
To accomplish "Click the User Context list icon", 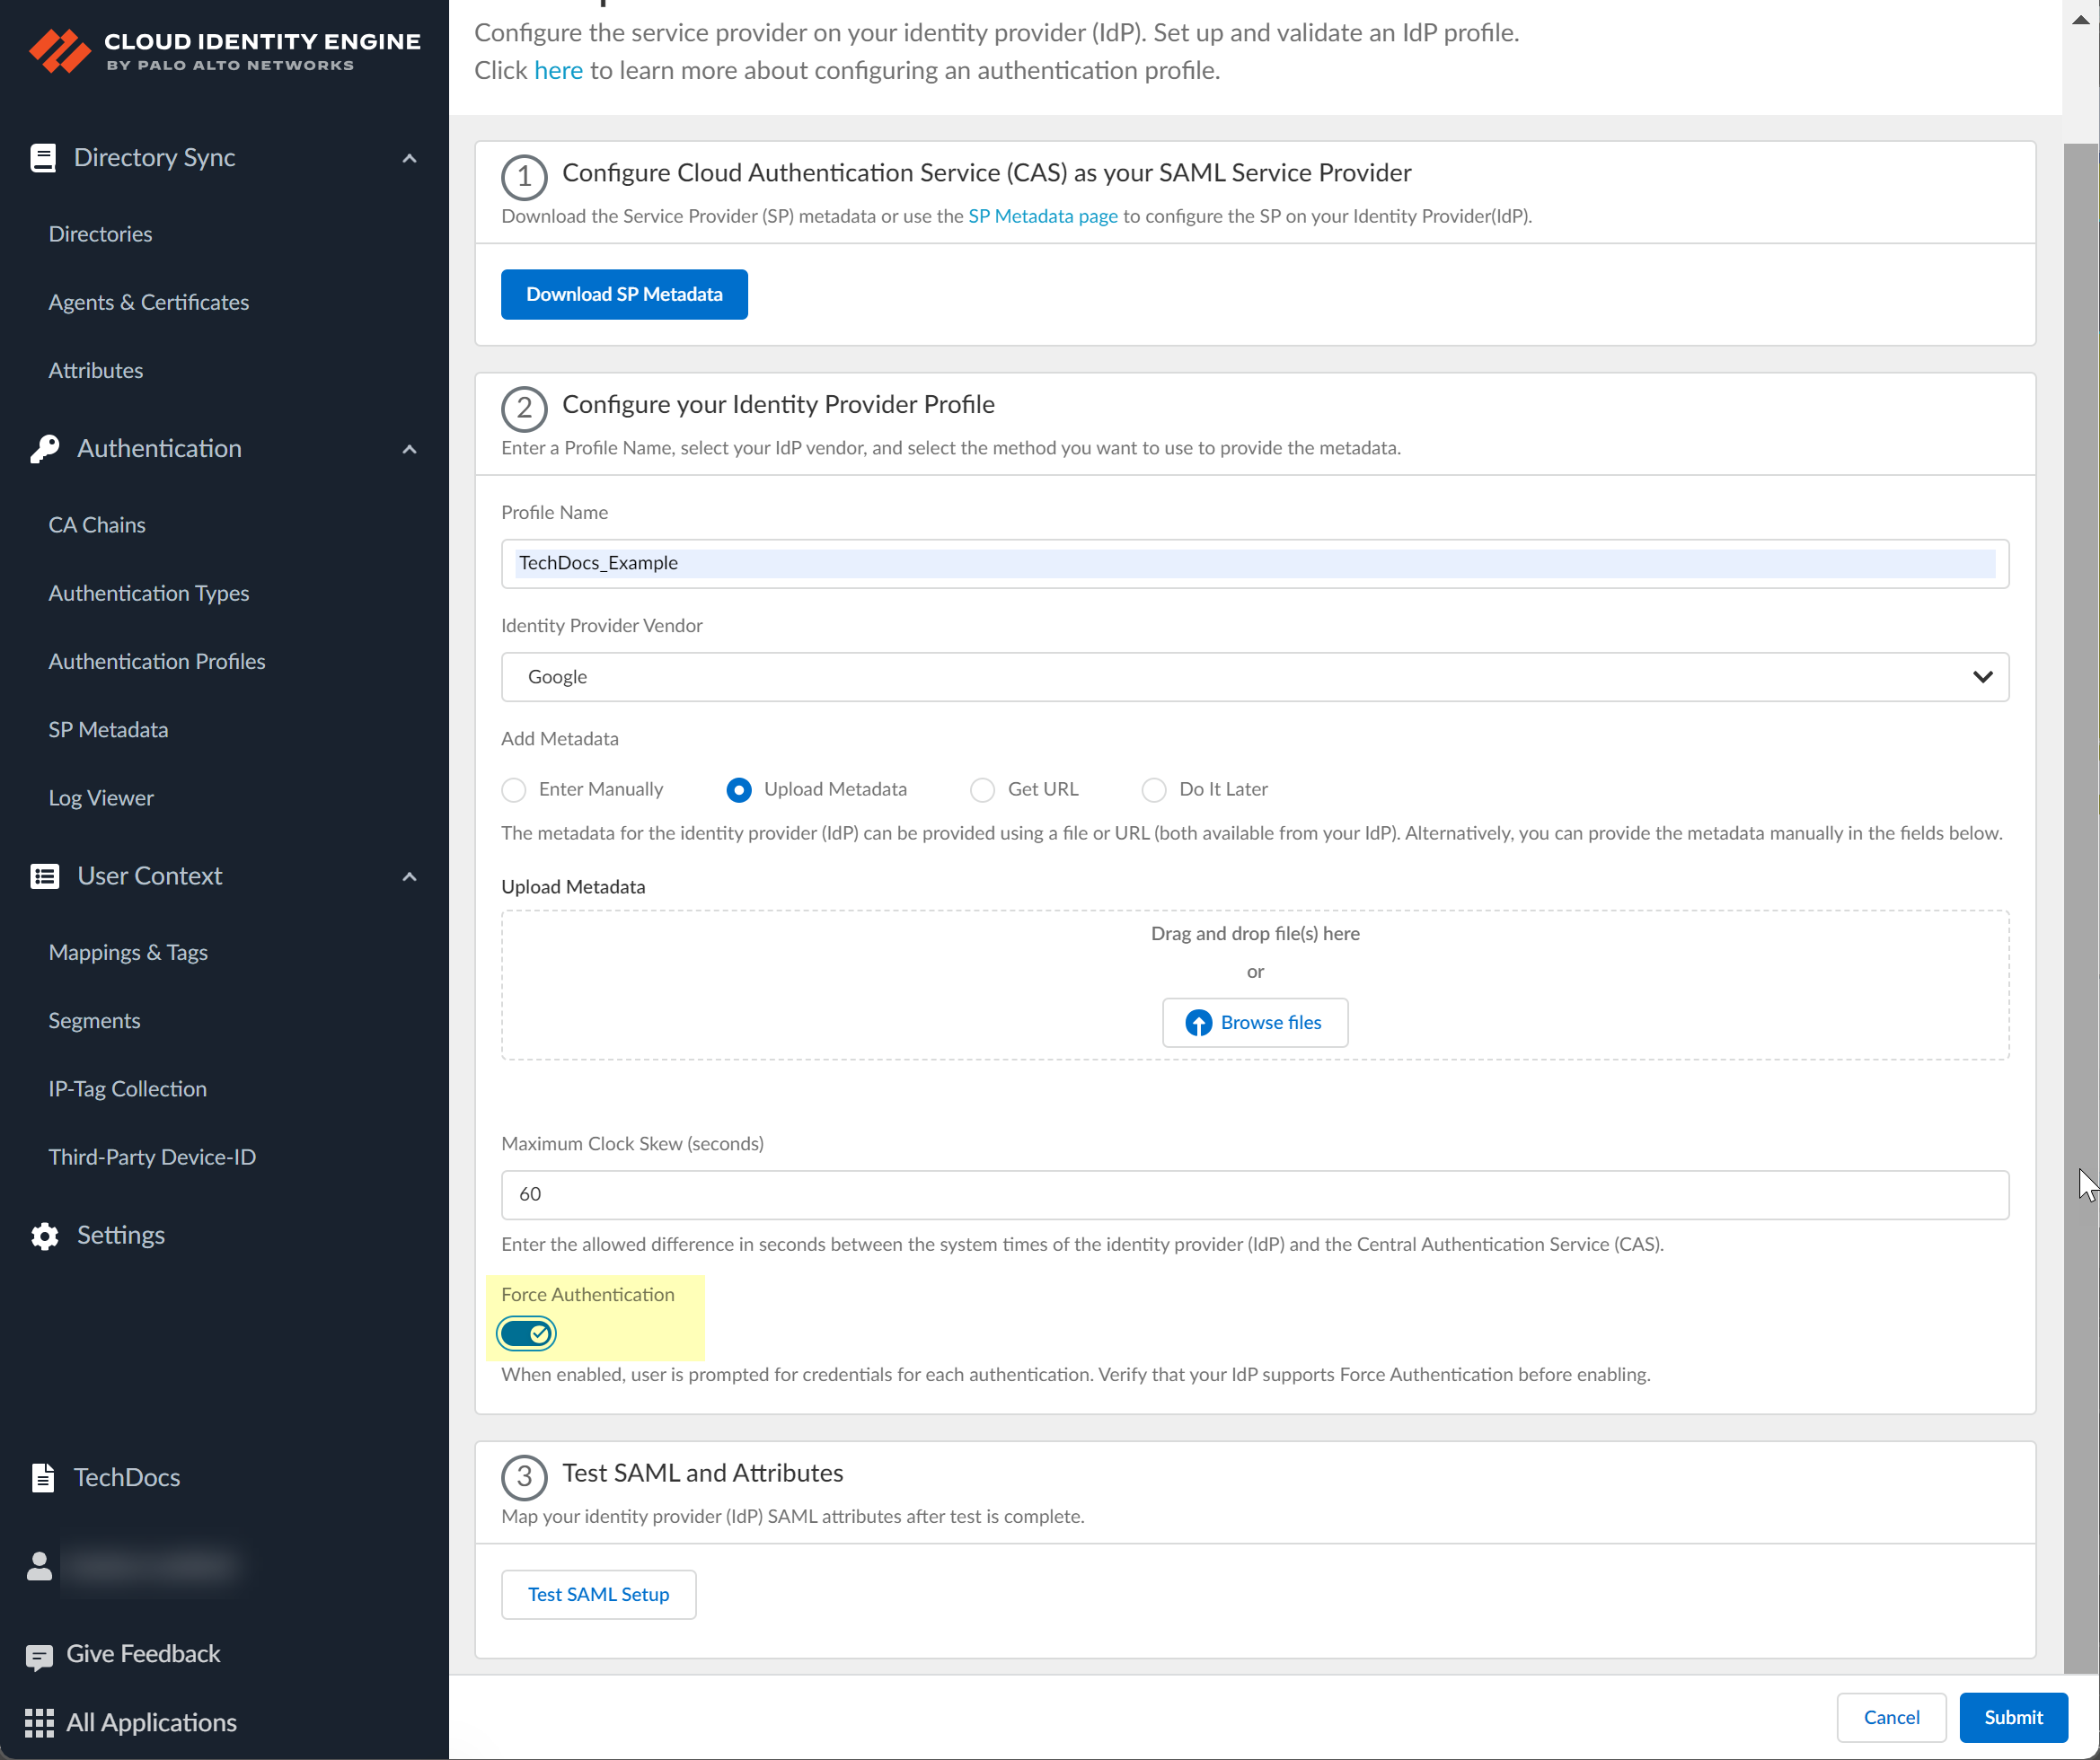I will click(x=44, y=877).
